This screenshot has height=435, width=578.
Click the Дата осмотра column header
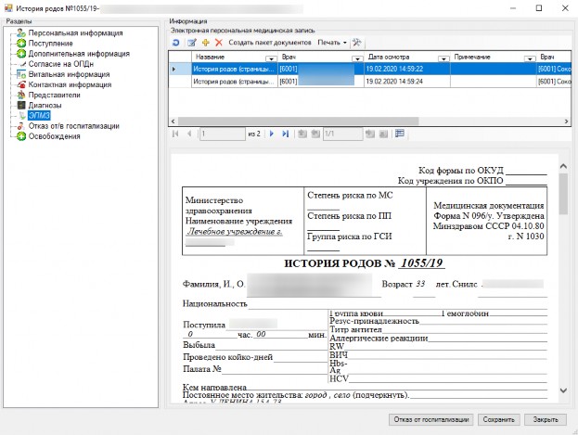(x=407, y=57)
